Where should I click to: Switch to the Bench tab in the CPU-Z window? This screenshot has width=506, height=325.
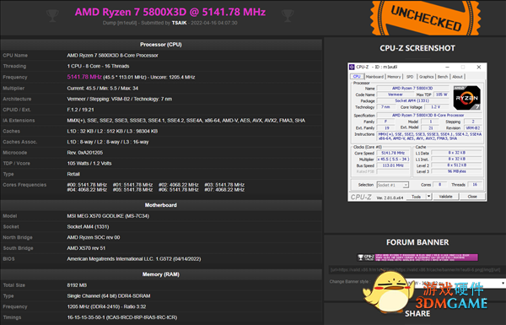pyautogui.click(x=443, y=77)
